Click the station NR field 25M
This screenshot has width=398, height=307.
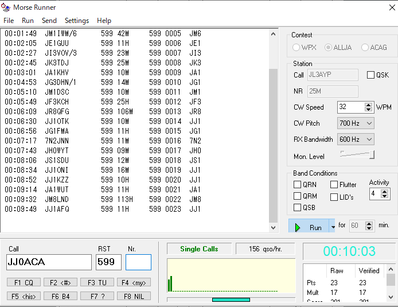tap(333, 91)
